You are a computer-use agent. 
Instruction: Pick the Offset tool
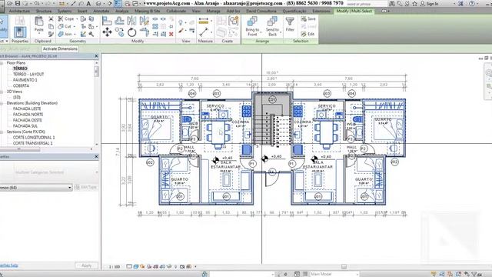(119, 21)
